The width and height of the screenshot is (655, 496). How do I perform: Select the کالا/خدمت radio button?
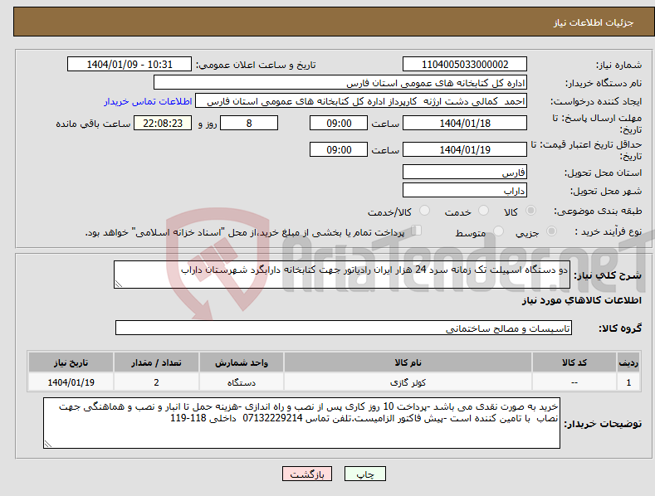[424, 211]
